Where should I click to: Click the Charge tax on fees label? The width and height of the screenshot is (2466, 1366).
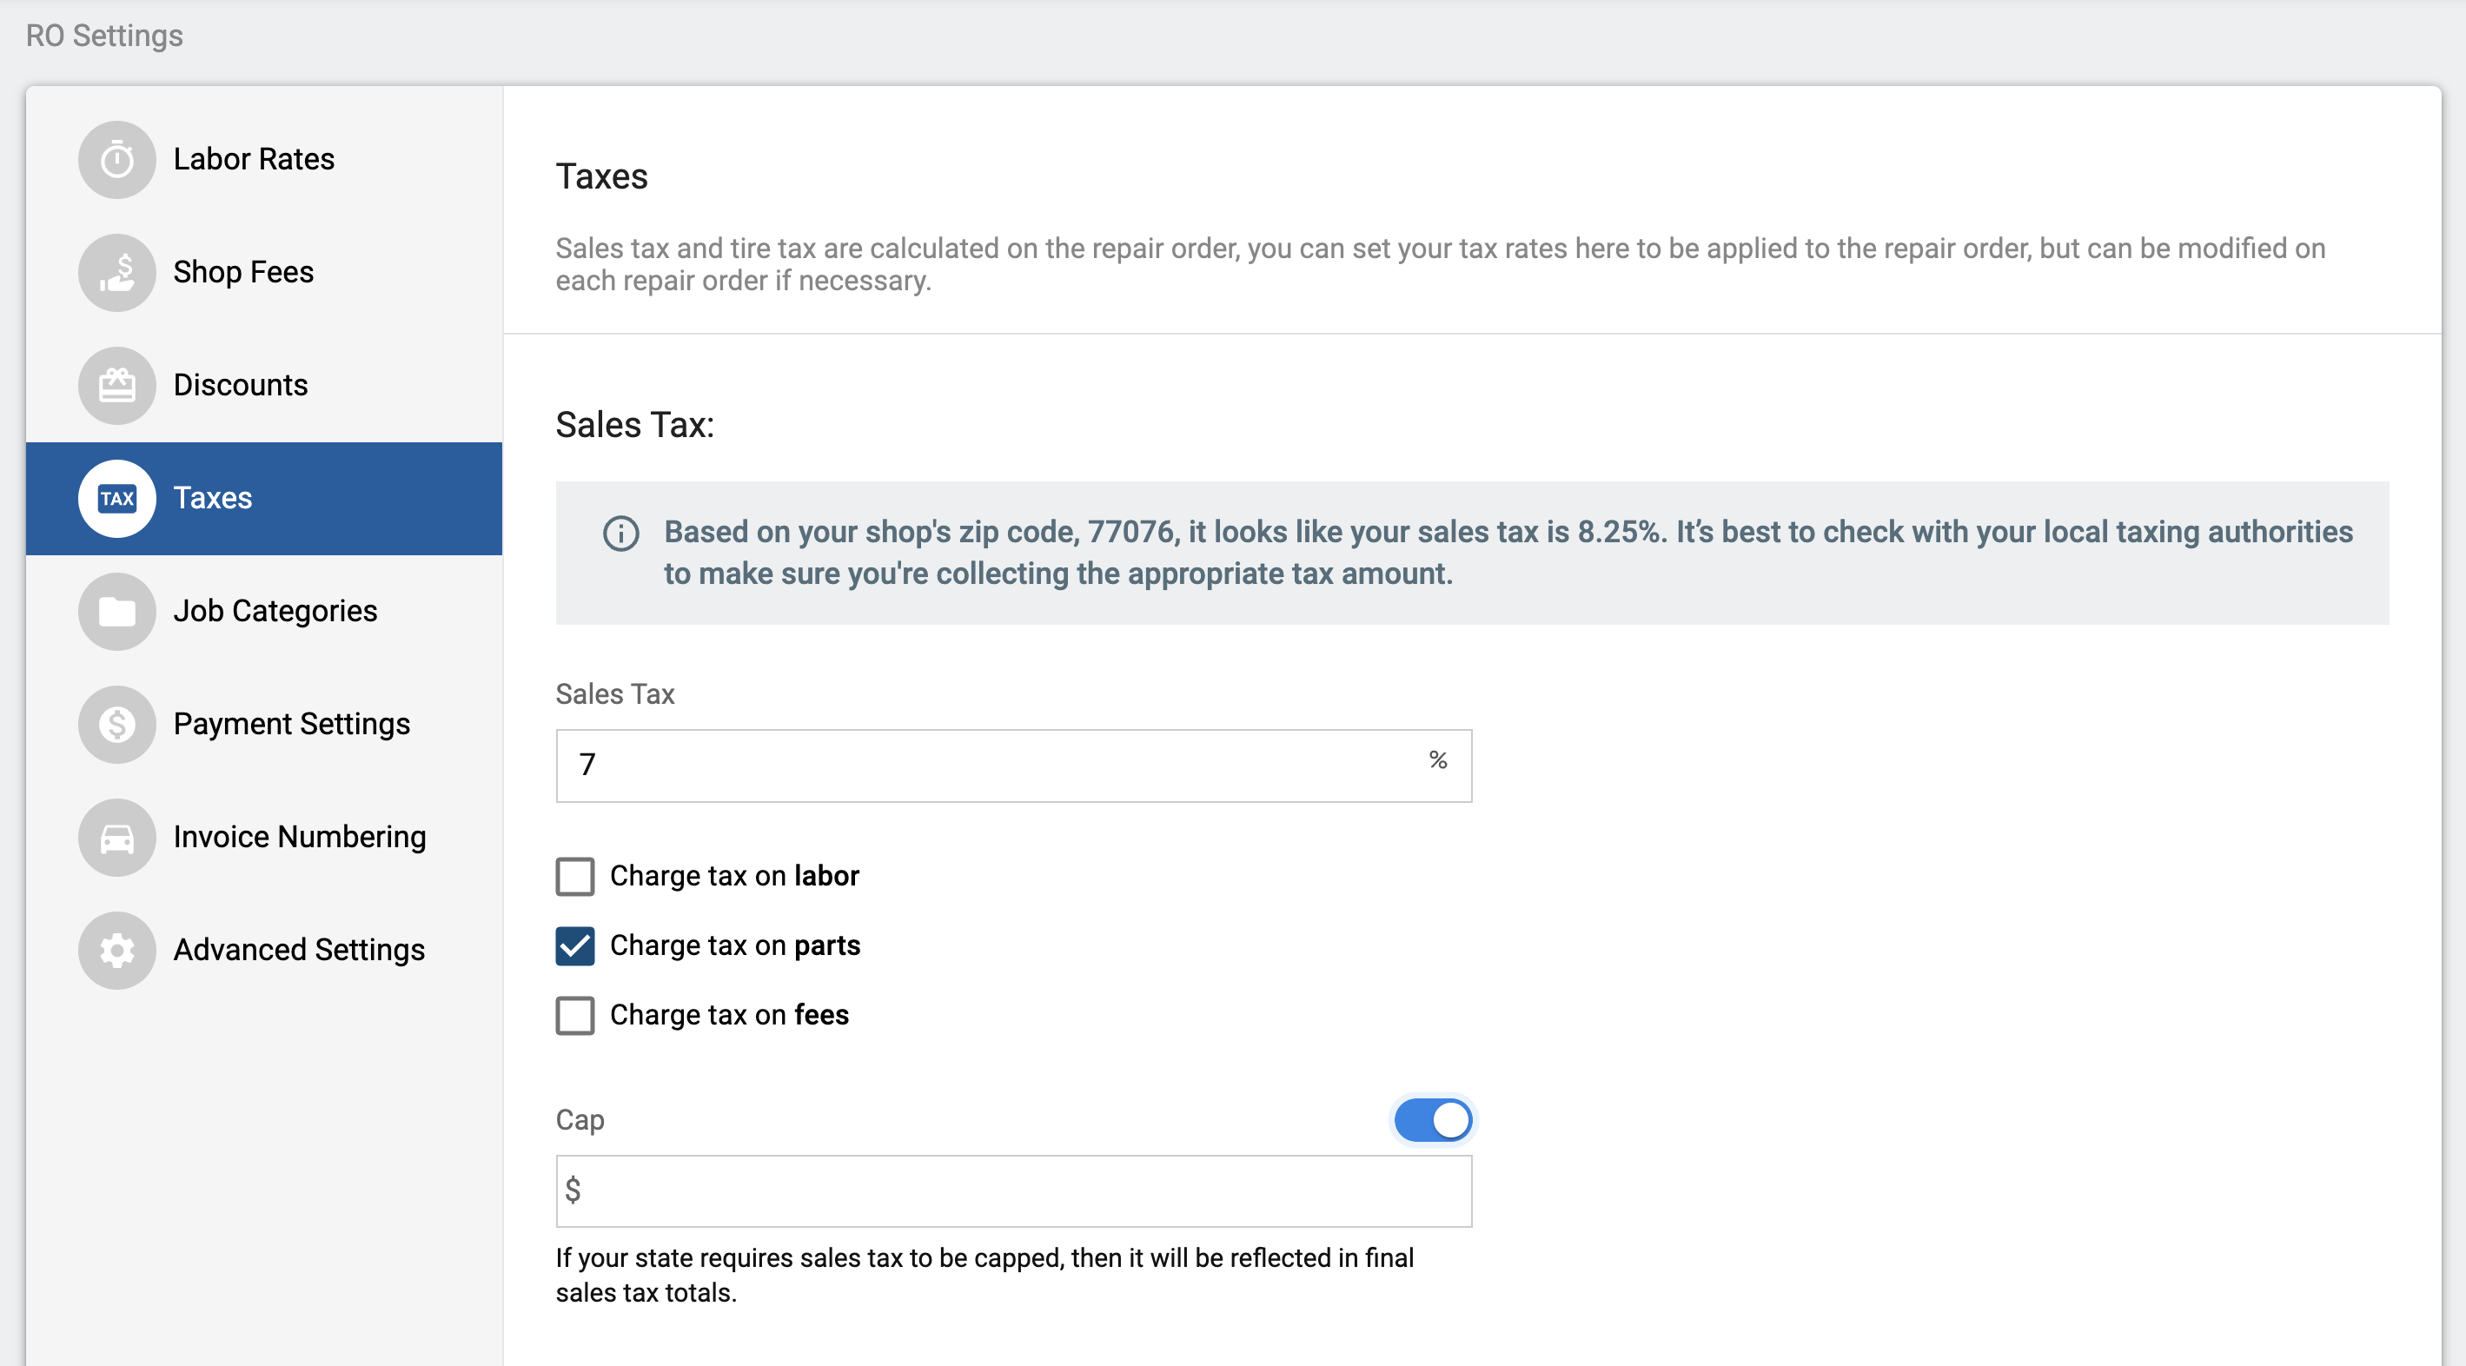[x=728, y=1015]
